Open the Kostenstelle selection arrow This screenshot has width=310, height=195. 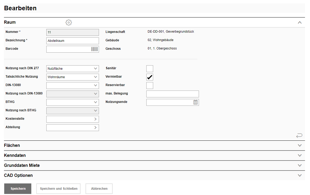[x=95, y=119]
